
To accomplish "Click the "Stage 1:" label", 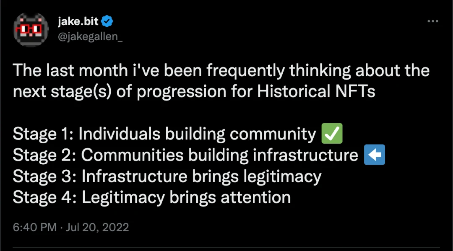I will click(x=43, y=134).
